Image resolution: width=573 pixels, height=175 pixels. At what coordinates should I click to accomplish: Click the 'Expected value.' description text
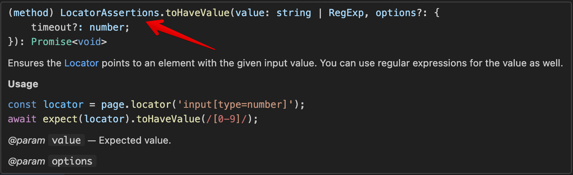click(135, 141)
